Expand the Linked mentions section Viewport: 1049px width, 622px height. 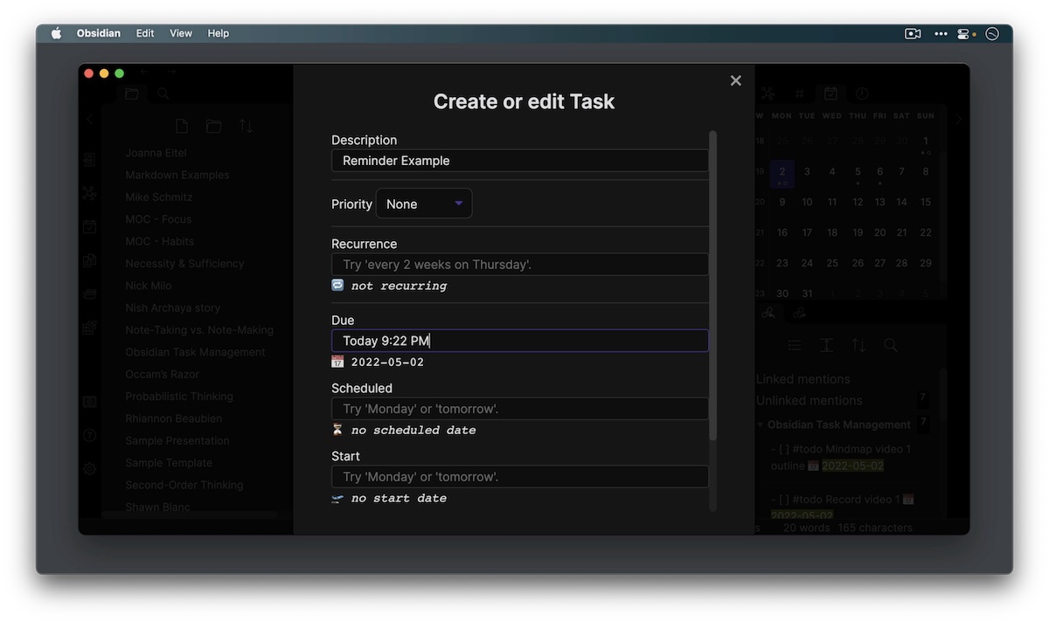click(803, 379)
